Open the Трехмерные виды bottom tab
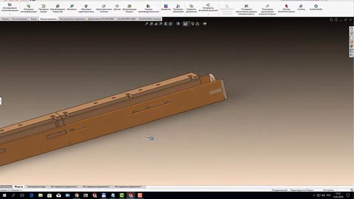 click(x=36, y=187)
